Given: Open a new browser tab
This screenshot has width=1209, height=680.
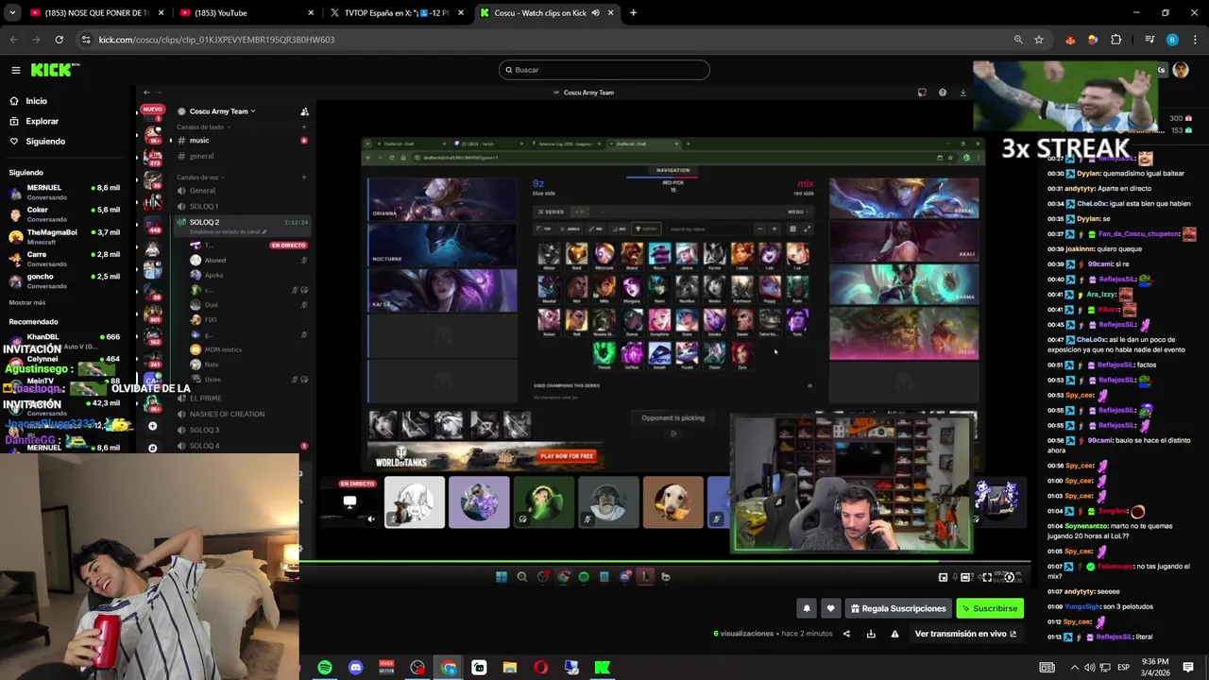Looking at the screenshot, I should tap(633, 13).
